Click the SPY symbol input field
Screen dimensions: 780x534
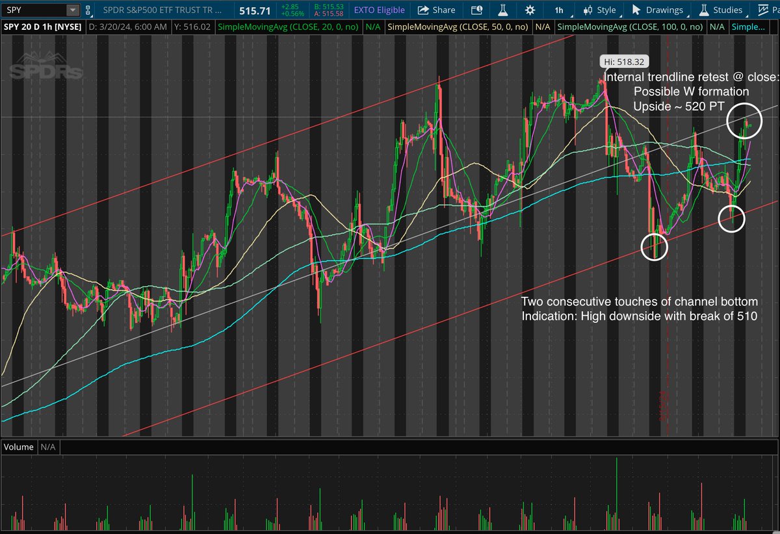[x=35, y=10]
